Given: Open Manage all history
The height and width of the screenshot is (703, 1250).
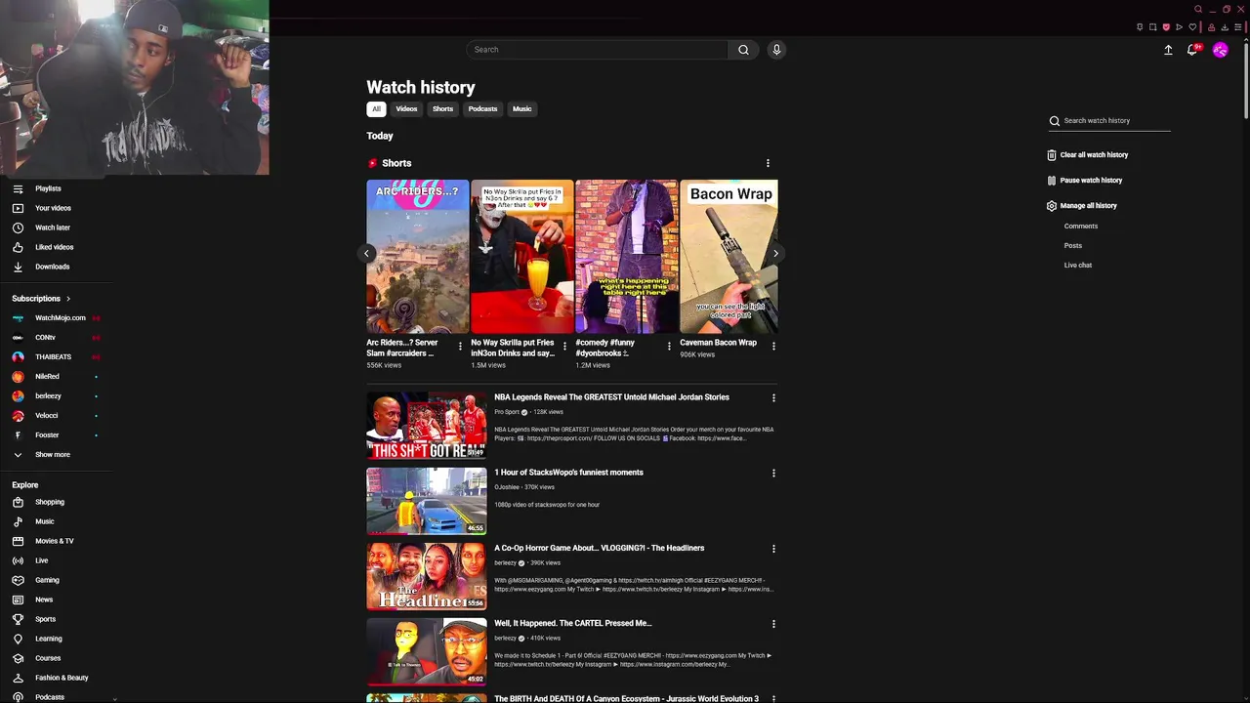Looking at the screenshot, I should [x=1088, y=206].
